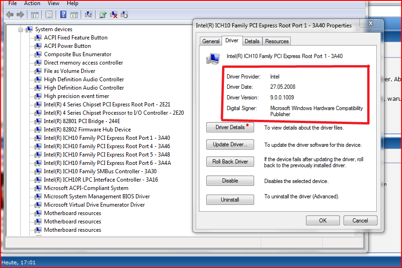
Task: Click the driver date 27.05.2008
Action: [x=283, y=87]
